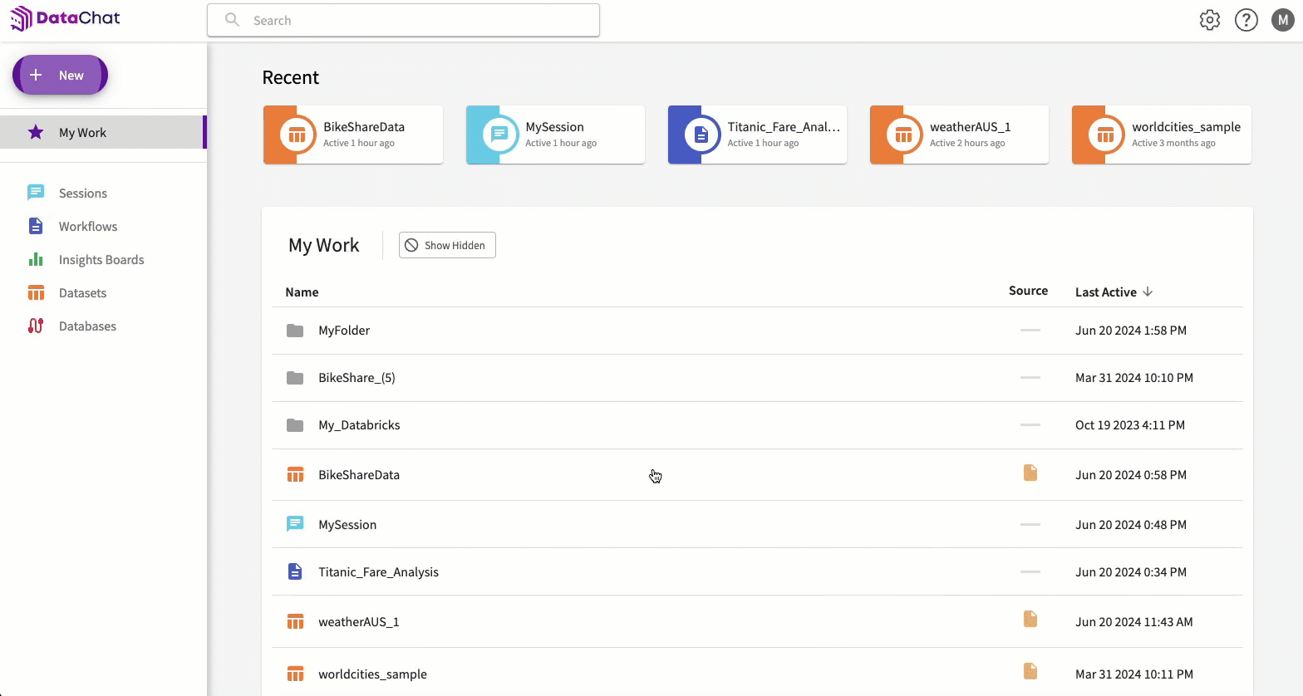
Task: Sort by the Last Active column arrow
Action: coord(1148,292)
